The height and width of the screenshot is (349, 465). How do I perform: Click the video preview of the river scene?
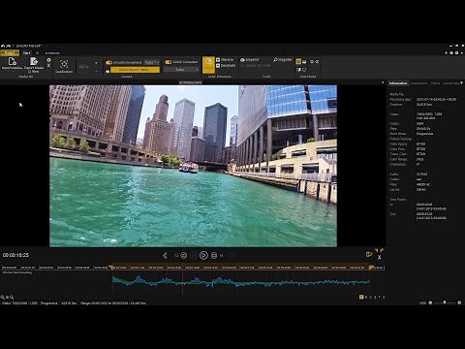[x=193, y=166]
